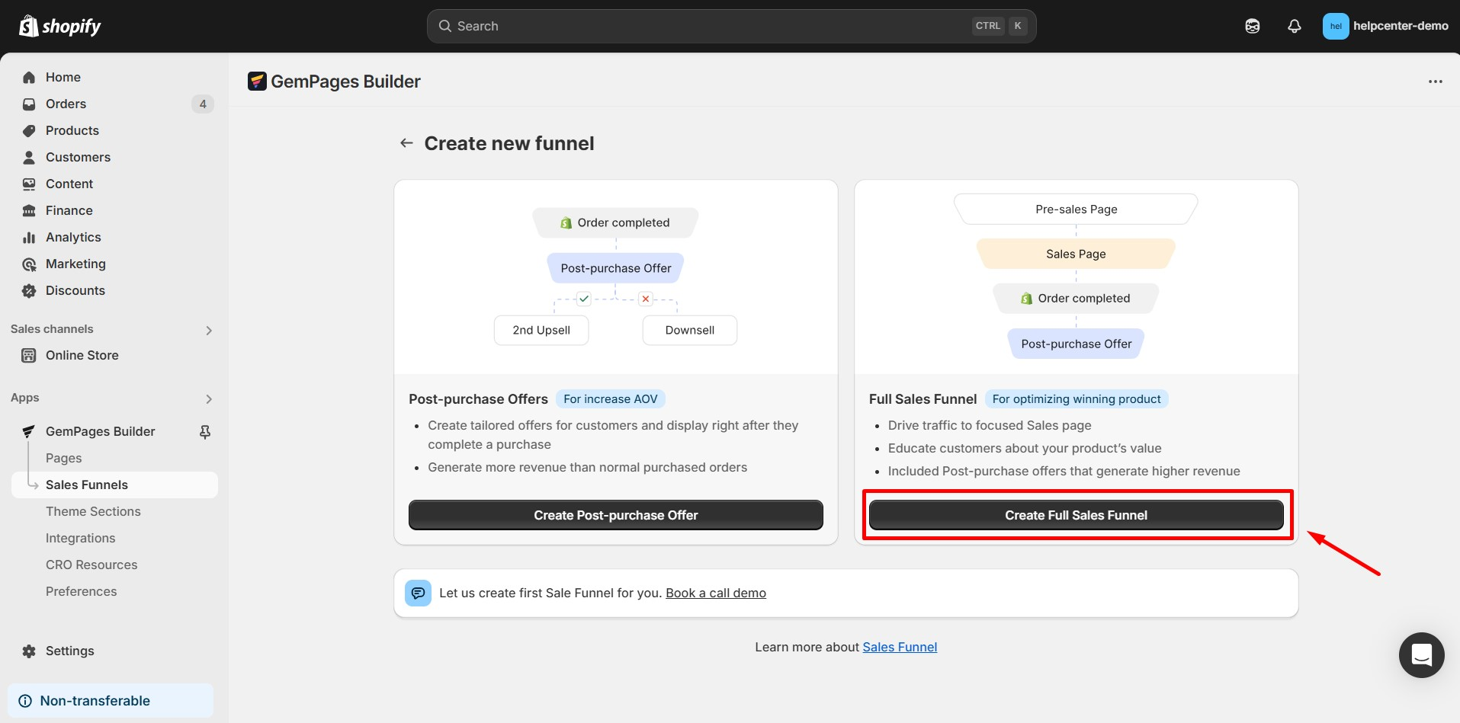
Task: Open Settings with the gear icon
Action: tap(29, 651)
